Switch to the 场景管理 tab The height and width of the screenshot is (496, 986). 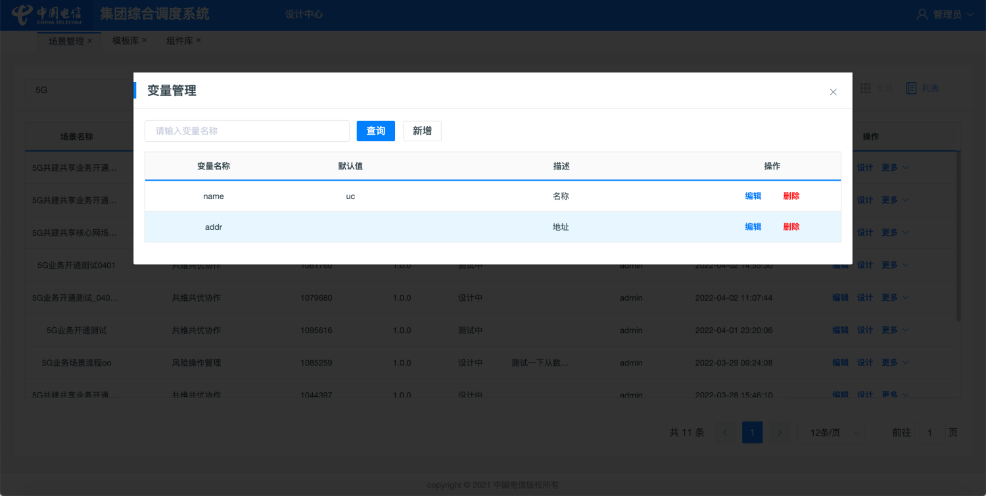66,41
